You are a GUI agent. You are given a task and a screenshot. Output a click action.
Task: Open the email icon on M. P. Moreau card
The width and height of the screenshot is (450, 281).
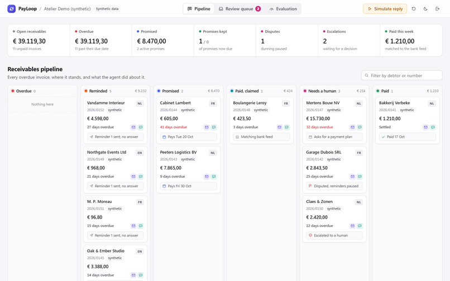point(133,226)
